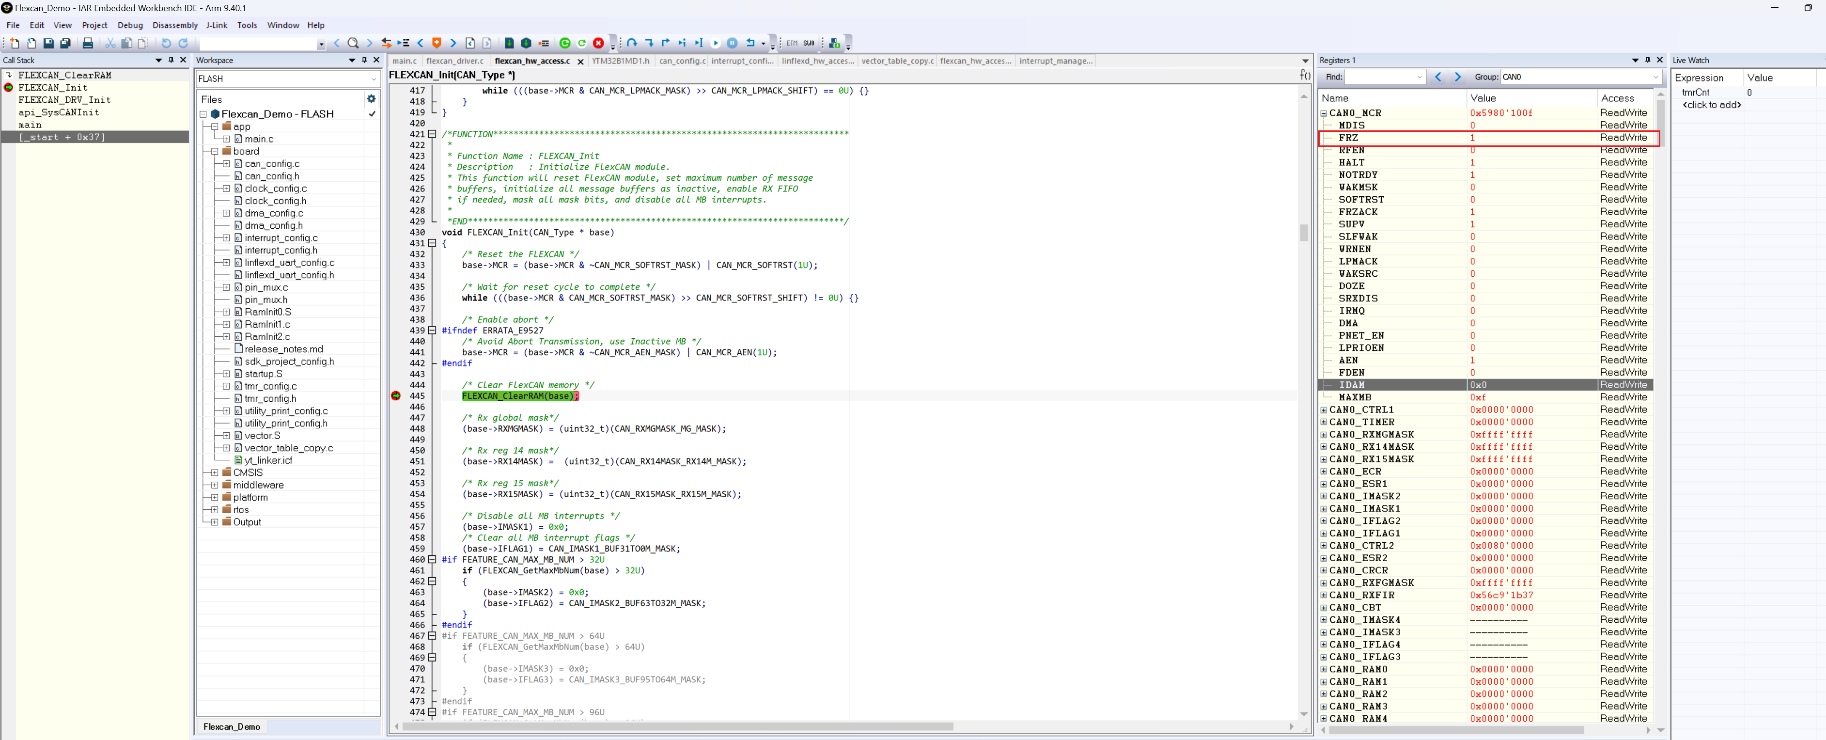Click the Reset debug icon
This screenshot has height=740, width=1826.
(x=750, y=43)
